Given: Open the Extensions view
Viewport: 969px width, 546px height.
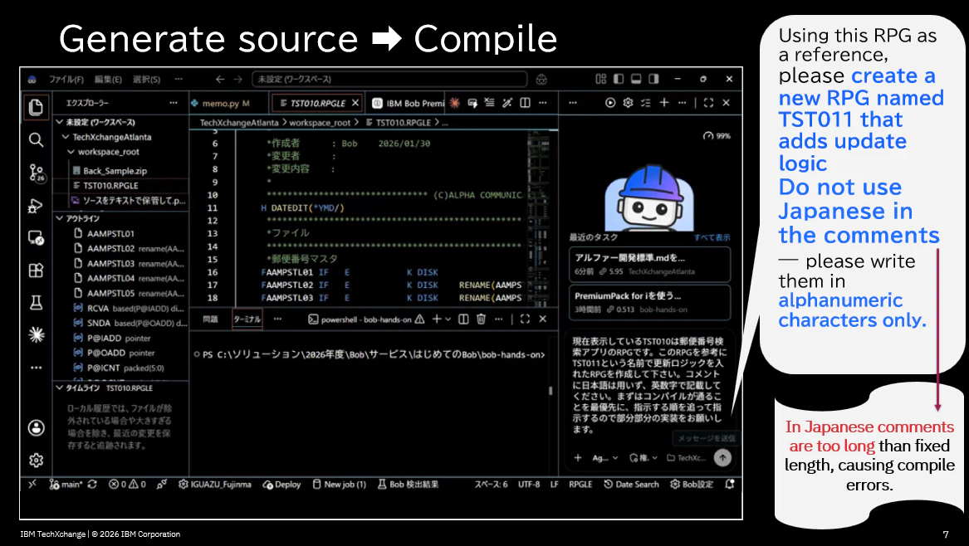Looking at the screenshot, I should (x=36, y=270).
